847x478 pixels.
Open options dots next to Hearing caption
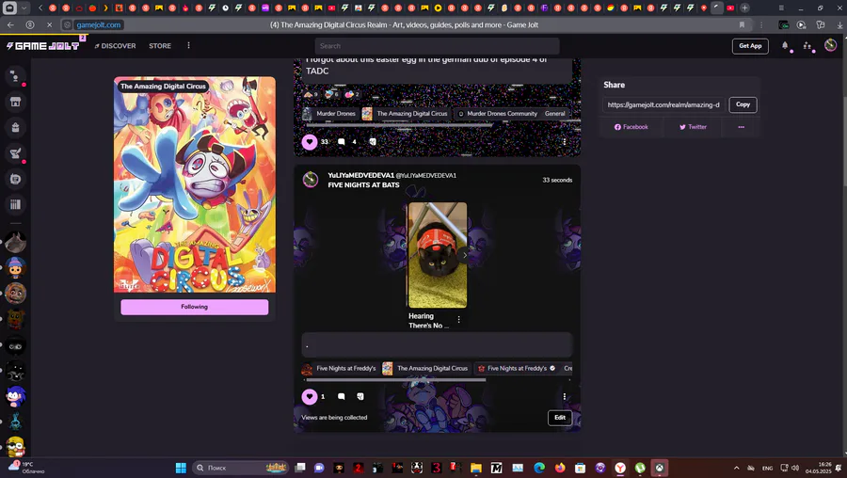pyautogui.click(x=458, y=320)
